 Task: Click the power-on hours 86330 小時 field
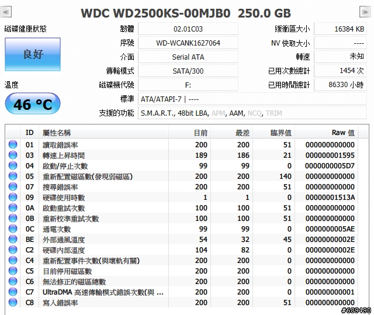(x=340, y=85)
